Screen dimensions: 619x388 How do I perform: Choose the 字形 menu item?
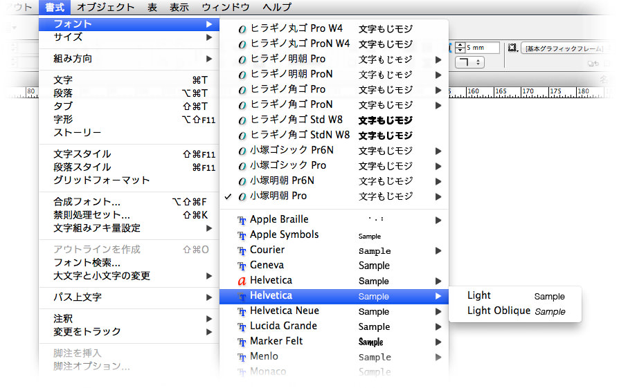click(x=129, y=120)
